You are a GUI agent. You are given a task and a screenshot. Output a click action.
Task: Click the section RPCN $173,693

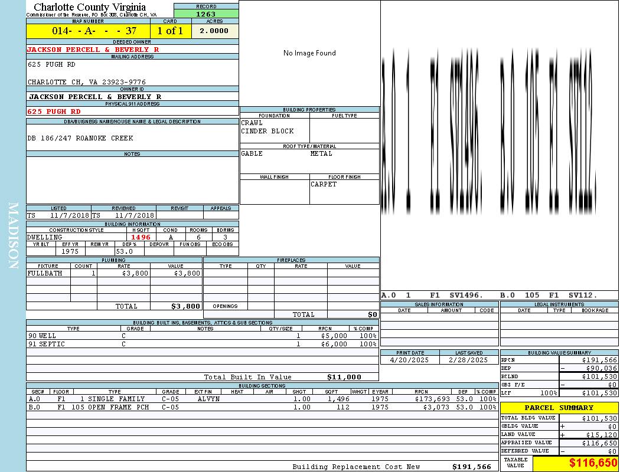432,399
